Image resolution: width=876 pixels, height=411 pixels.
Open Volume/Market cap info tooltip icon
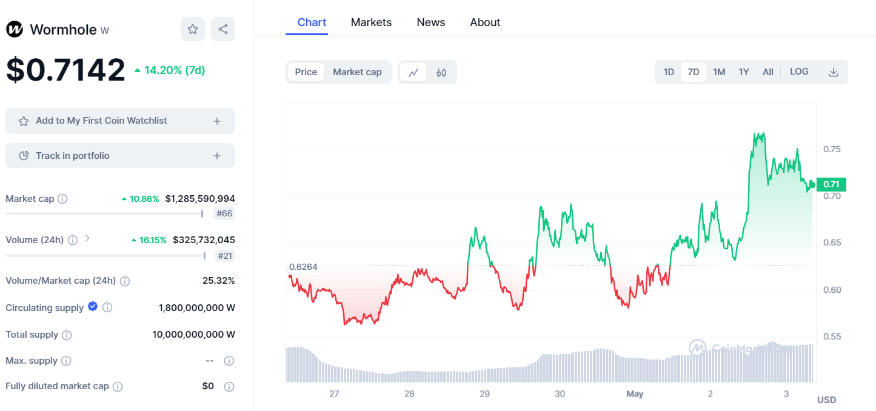point(125,281)
